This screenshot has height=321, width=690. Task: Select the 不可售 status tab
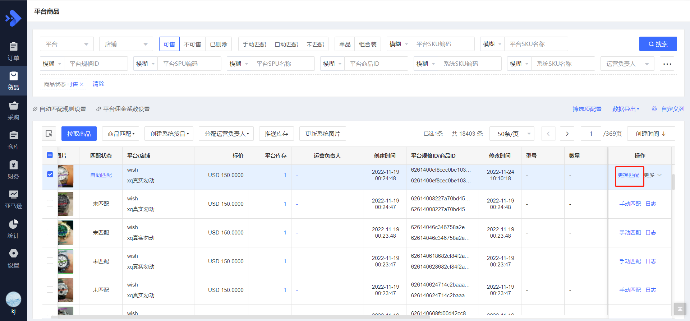click(192, 44)
